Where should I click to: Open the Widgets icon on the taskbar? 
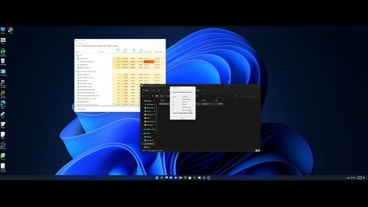[x=171, y=178]
